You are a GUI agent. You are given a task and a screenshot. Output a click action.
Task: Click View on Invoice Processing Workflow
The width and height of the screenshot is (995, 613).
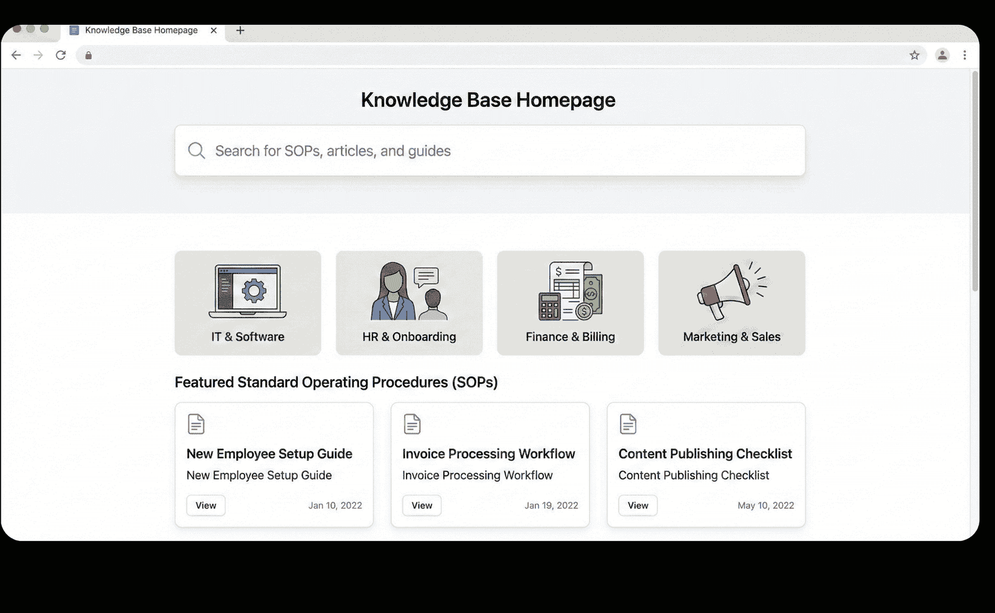click(421, 505)
